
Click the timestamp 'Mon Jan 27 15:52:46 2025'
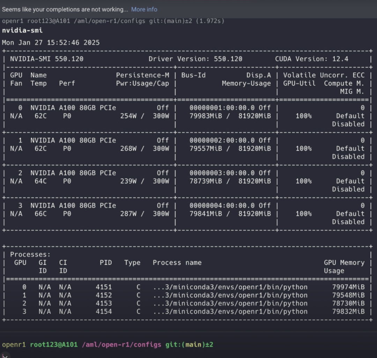pos(51,43)
